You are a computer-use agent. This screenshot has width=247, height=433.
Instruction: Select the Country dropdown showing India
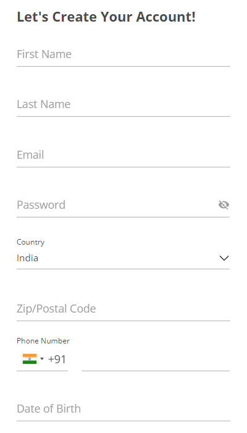pos(123,258)
